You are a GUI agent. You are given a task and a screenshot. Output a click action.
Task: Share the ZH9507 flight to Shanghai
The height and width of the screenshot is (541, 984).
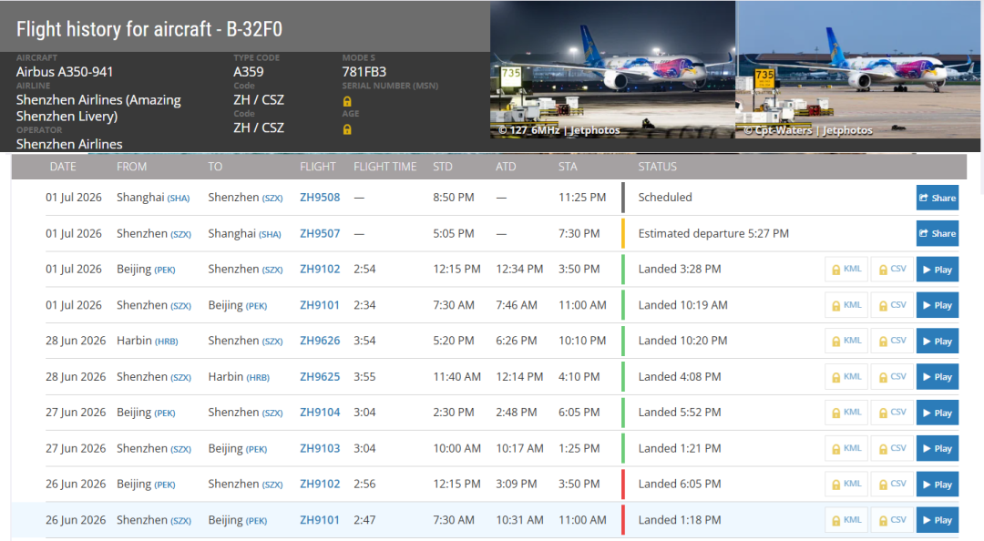(937, 233)
